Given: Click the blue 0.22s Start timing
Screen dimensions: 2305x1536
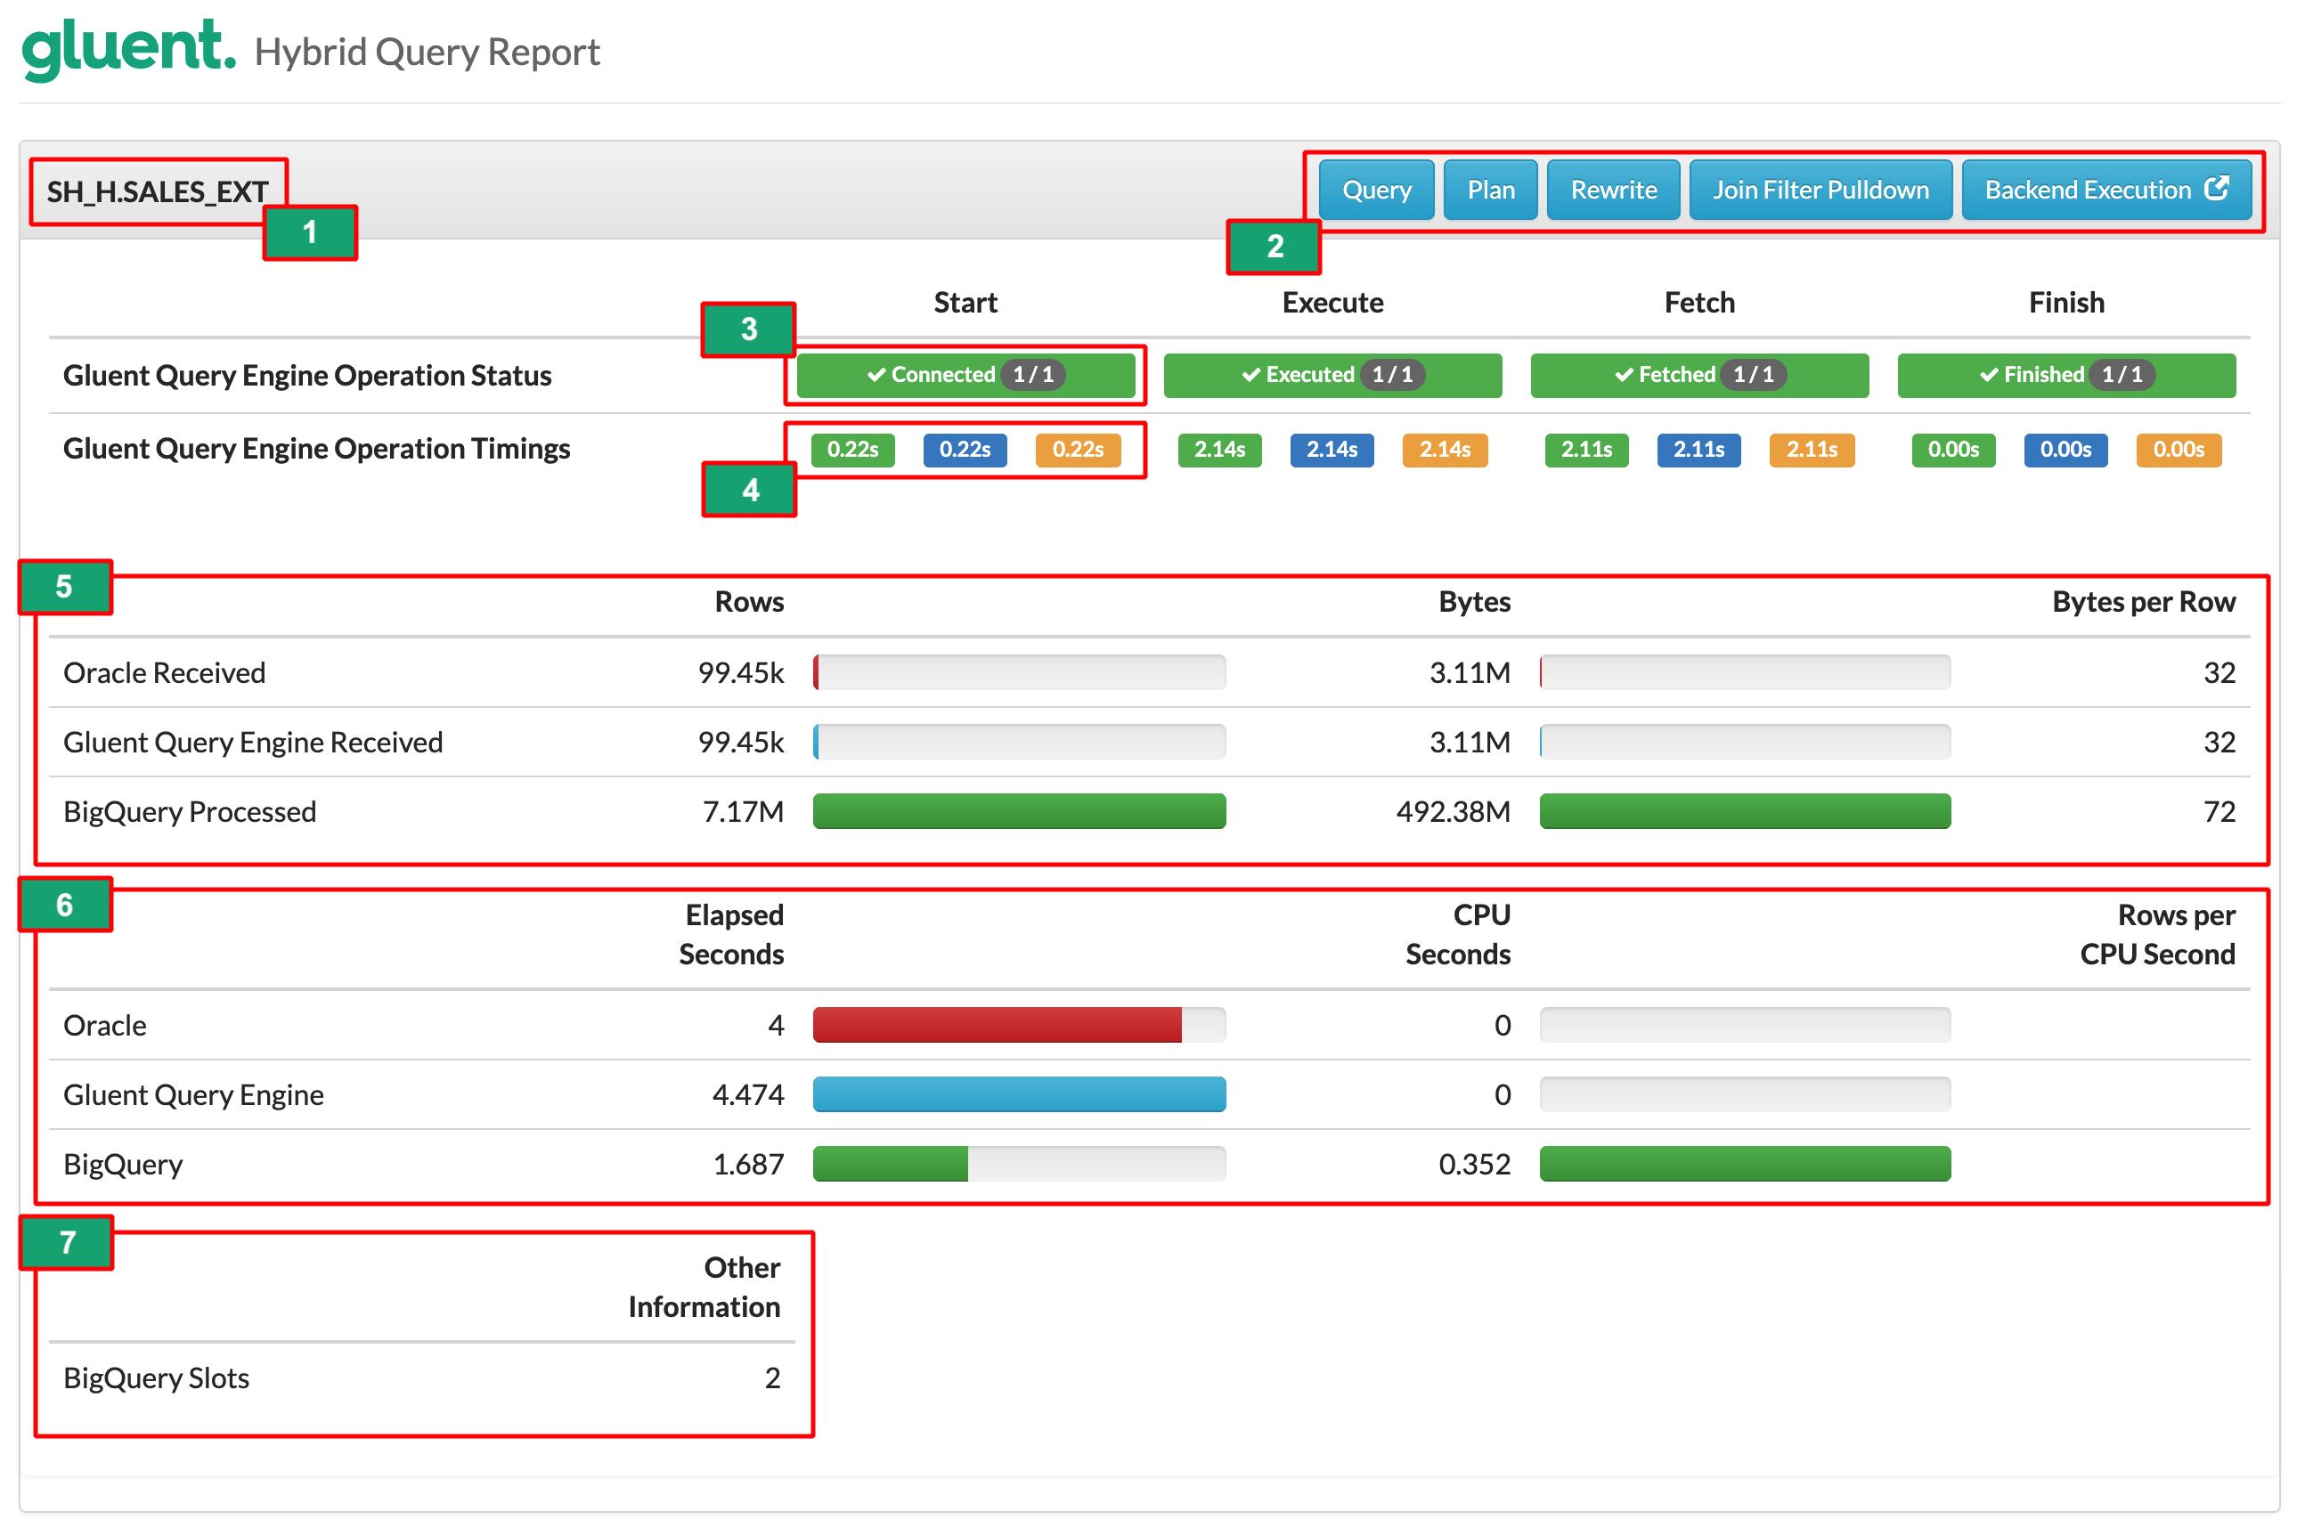Looking at the screenshot, I should point(964,450).
